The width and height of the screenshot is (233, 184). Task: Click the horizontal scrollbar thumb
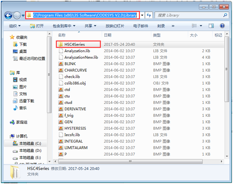coord(130,161)
